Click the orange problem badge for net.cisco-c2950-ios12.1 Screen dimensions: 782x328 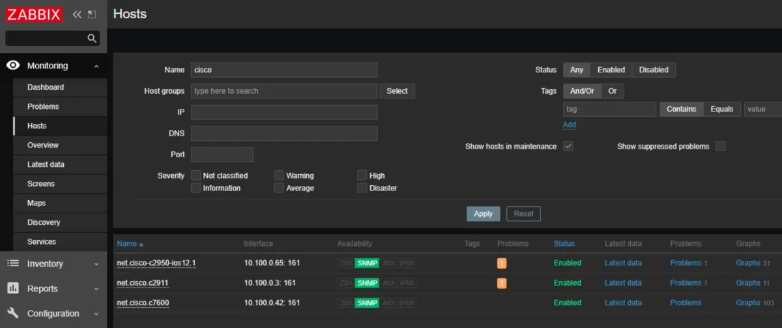click(502, 263)
